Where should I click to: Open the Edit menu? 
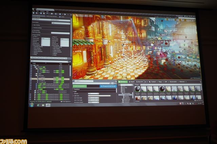[38, 11]
